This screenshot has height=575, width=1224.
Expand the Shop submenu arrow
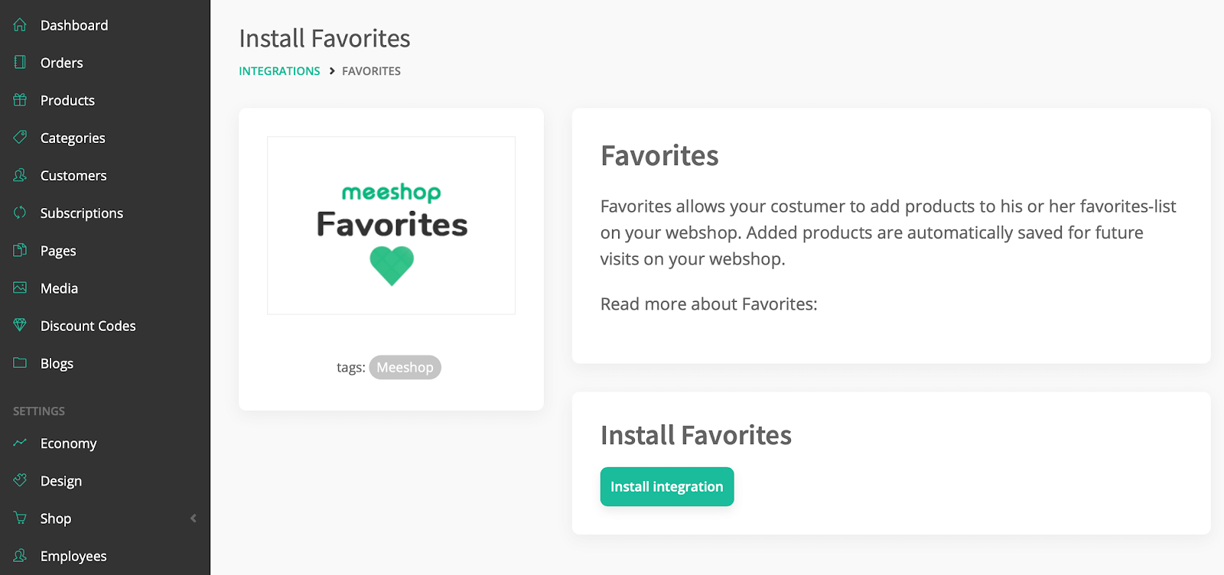point(193,518)
